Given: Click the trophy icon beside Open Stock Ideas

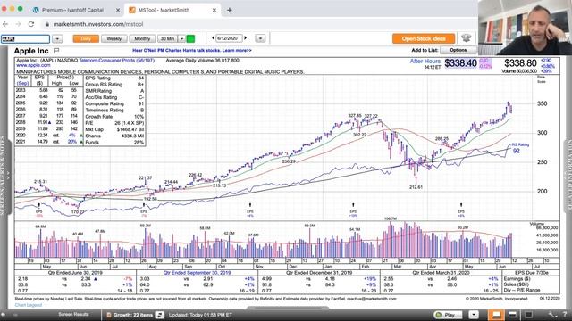Looking at the screenshot, I should [x=467, y=38].
